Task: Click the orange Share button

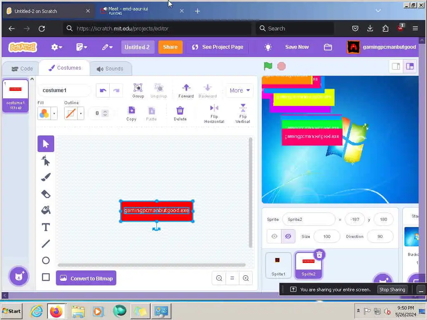Action: tap(170, 47)
